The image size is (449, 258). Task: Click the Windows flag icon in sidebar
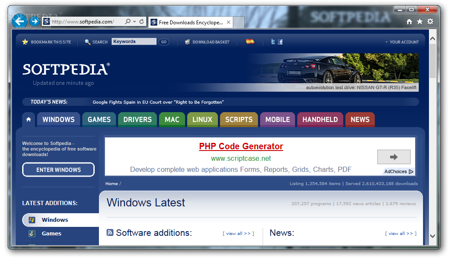pos(32,220)
